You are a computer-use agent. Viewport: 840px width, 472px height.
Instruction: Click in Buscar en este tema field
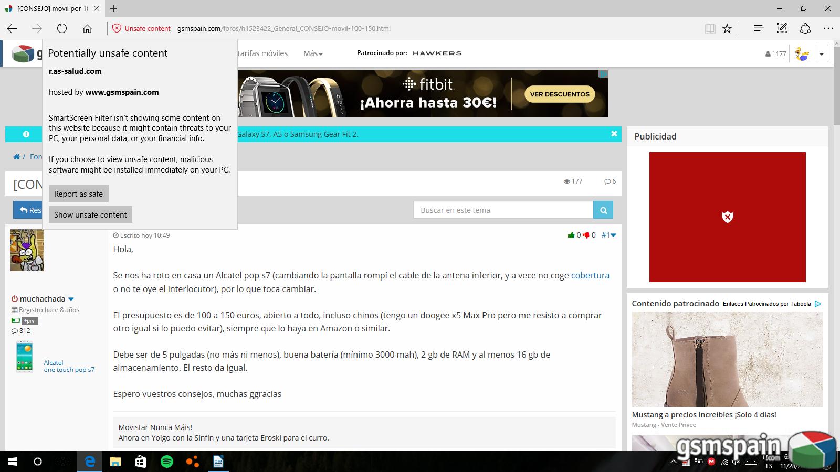(503, 210)
